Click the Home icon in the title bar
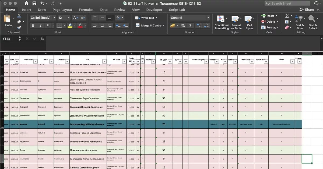Screen dimensions: 323x169 26,3
